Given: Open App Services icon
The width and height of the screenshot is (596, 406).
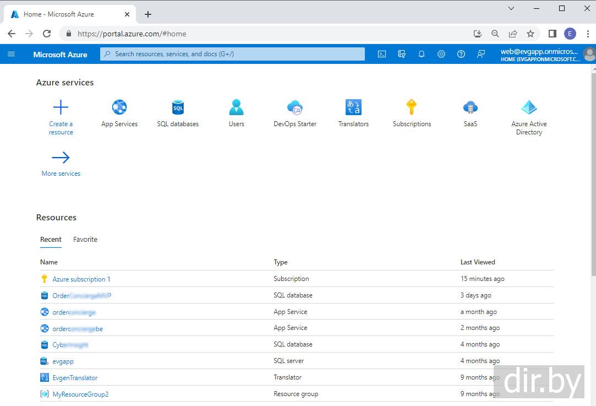Looking at the screenshot, I should (x=119, y=107).
